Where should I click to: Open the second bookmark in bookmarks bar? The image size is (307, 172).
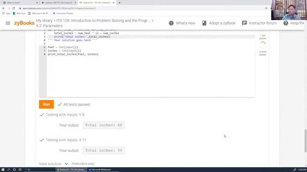[19, 13]
